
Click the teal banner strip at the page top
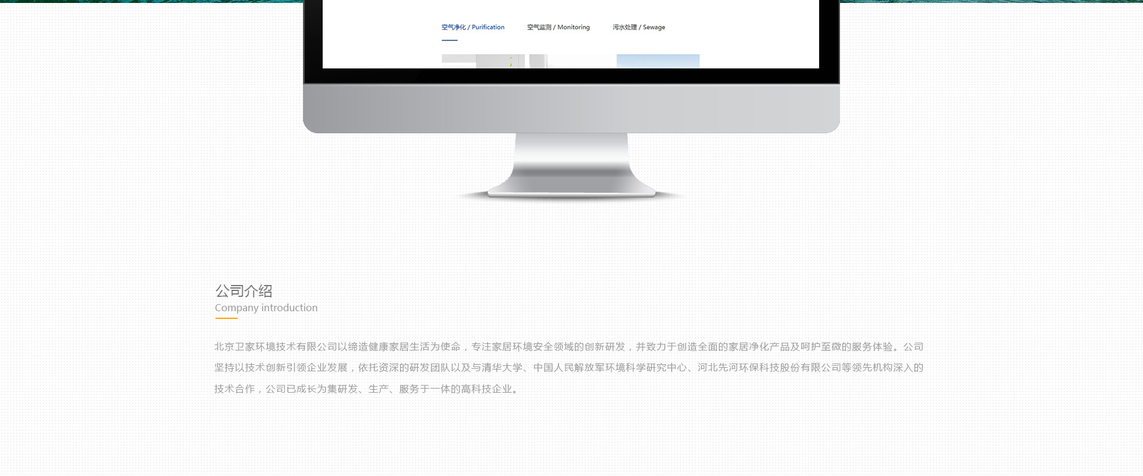149,1
